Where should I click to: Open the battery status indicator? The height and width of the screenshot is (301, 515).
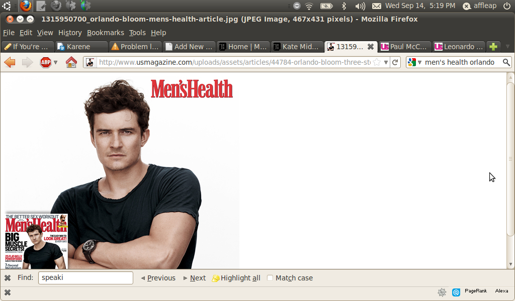pyautogui.click(x=326, y=6)
